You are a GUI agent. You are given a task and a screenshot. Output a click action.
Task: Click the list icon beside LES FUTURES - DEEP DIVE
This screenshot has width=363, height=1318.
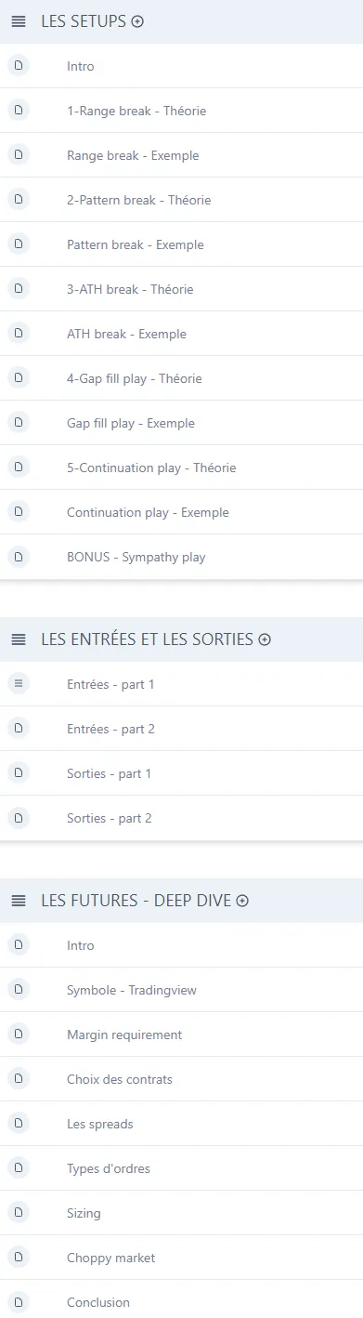[x=19, y=901]
